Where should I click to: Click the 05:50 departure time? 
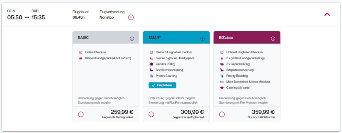pyautogui.click(x=15, y=17)
